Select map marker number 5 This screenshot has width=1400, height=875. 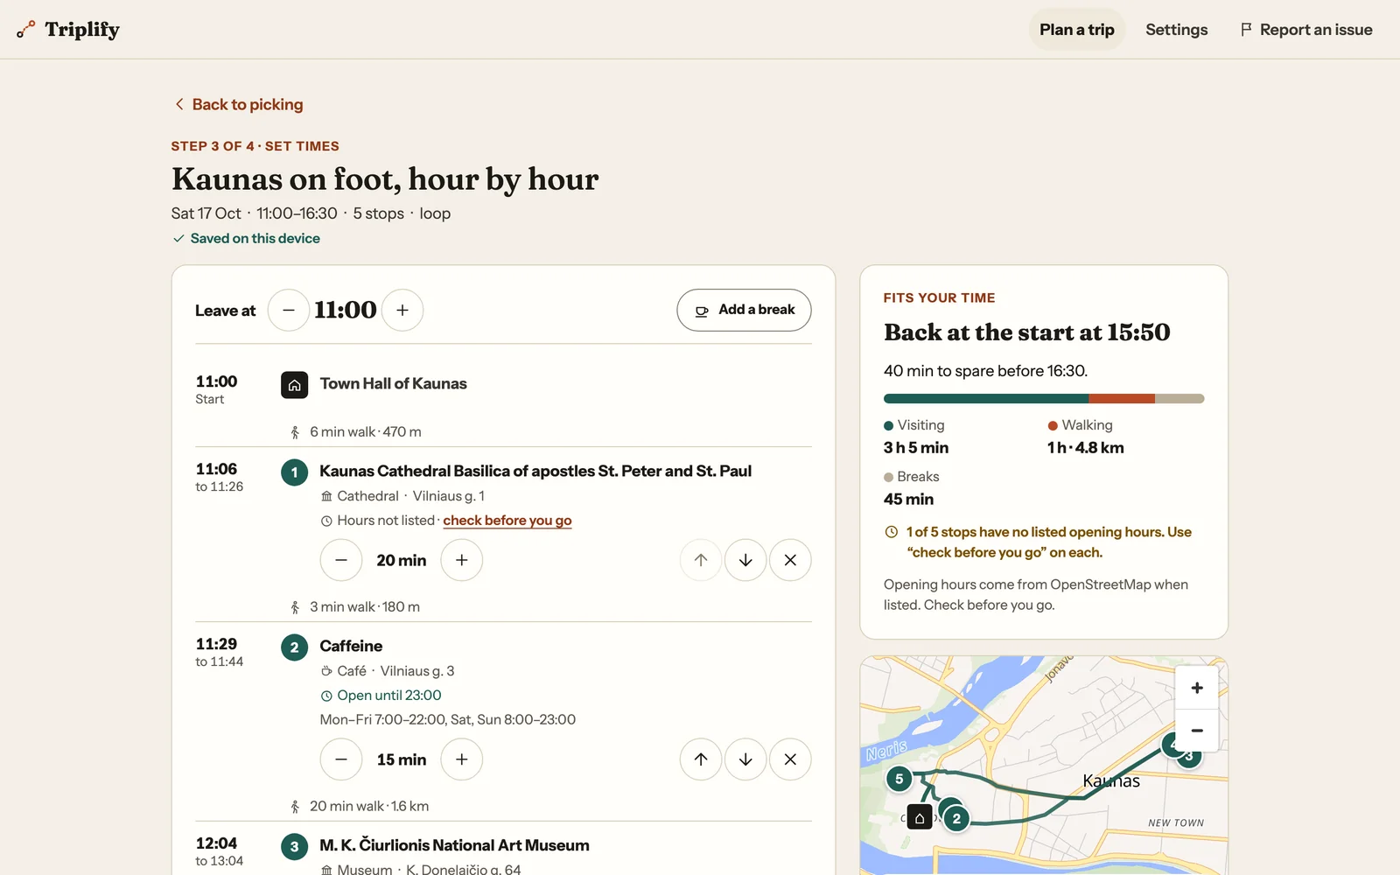point(899,779)
